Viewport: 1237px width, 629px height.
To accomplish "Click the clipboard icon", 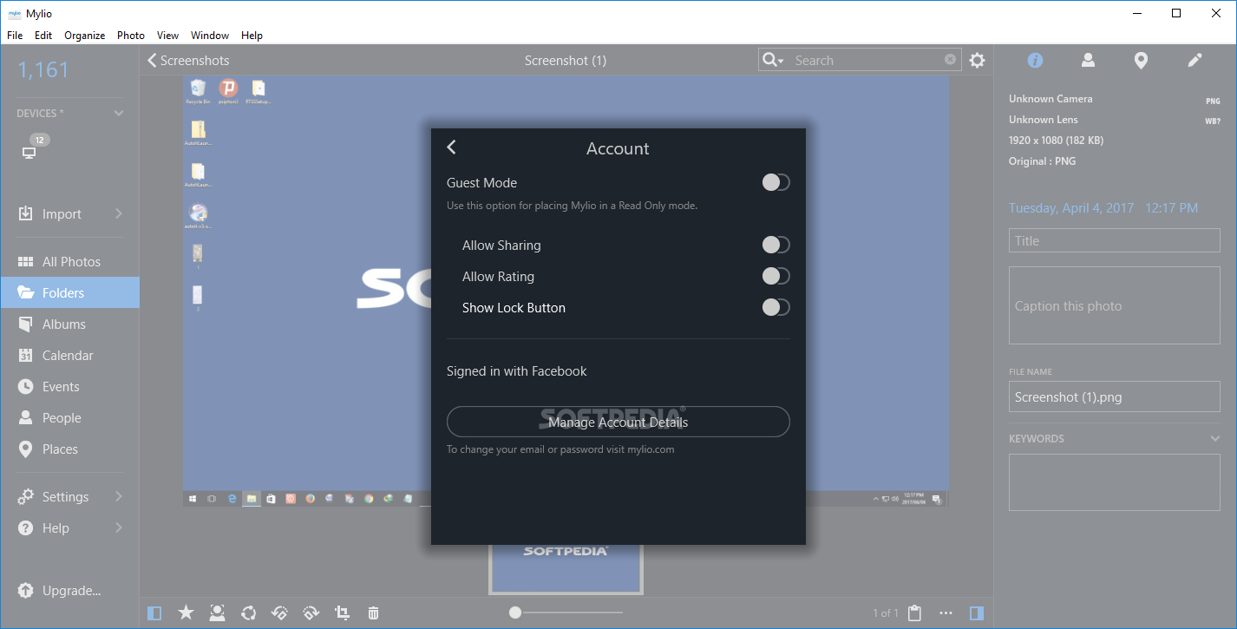I will tap(914, 613).
